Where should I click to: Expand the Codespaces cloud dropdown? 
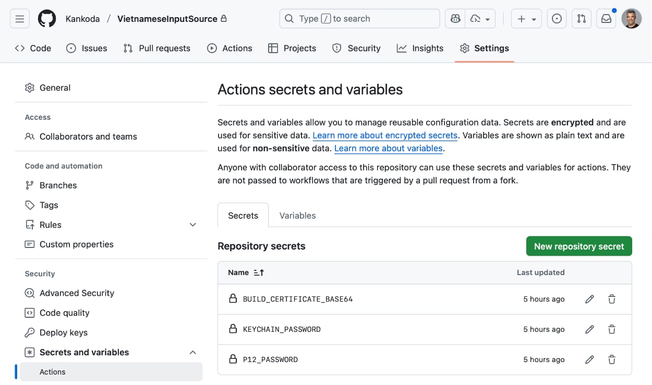[x=480, y=18]
